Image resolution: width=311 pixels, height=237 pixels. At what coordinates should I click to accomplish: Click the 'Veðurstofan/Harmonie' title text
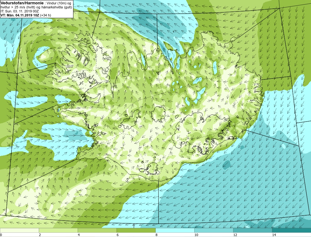[21, 3]
